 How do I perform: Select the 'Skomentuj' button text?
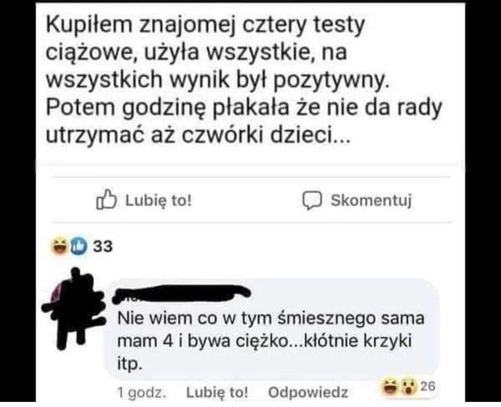371,200
